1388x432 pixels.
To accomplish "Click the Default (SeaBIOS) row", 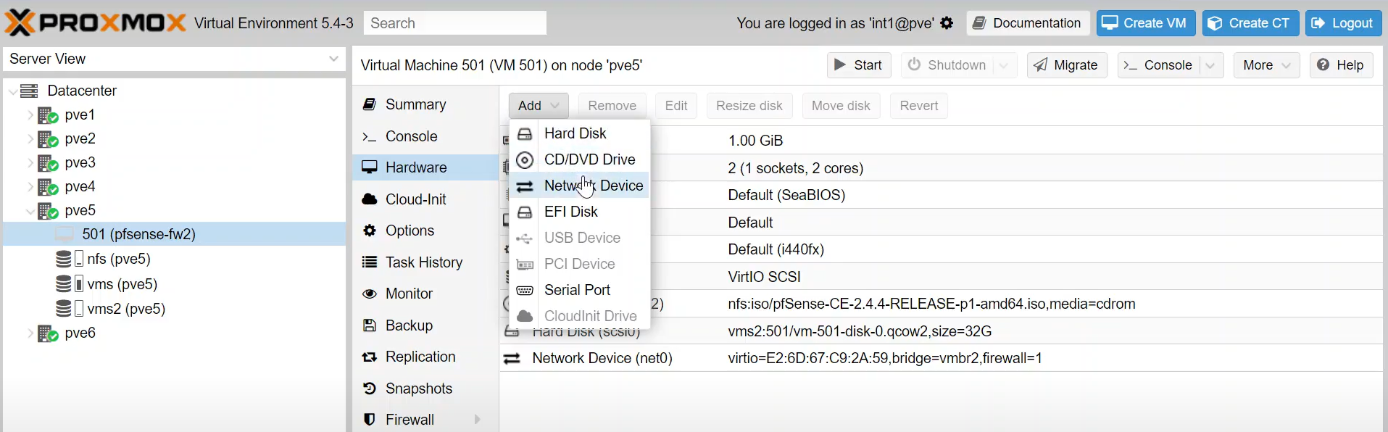I will tap(941, 195).
